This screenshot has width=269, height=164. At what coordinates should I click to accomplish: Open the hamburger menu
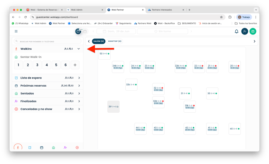(x=16, y=31)
